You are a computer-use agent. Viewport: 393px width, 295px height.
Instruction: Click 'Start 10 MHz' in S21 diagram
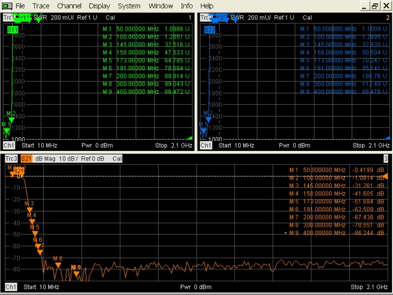(x=41, y=287)
